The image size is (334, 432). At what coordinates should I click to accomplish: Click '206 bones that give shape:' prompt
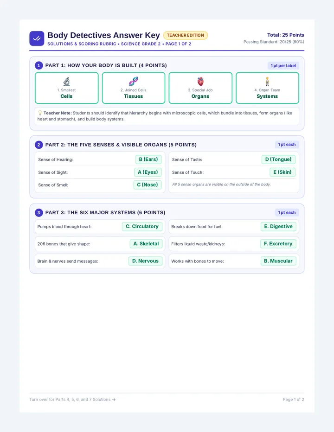click(64, 244)
